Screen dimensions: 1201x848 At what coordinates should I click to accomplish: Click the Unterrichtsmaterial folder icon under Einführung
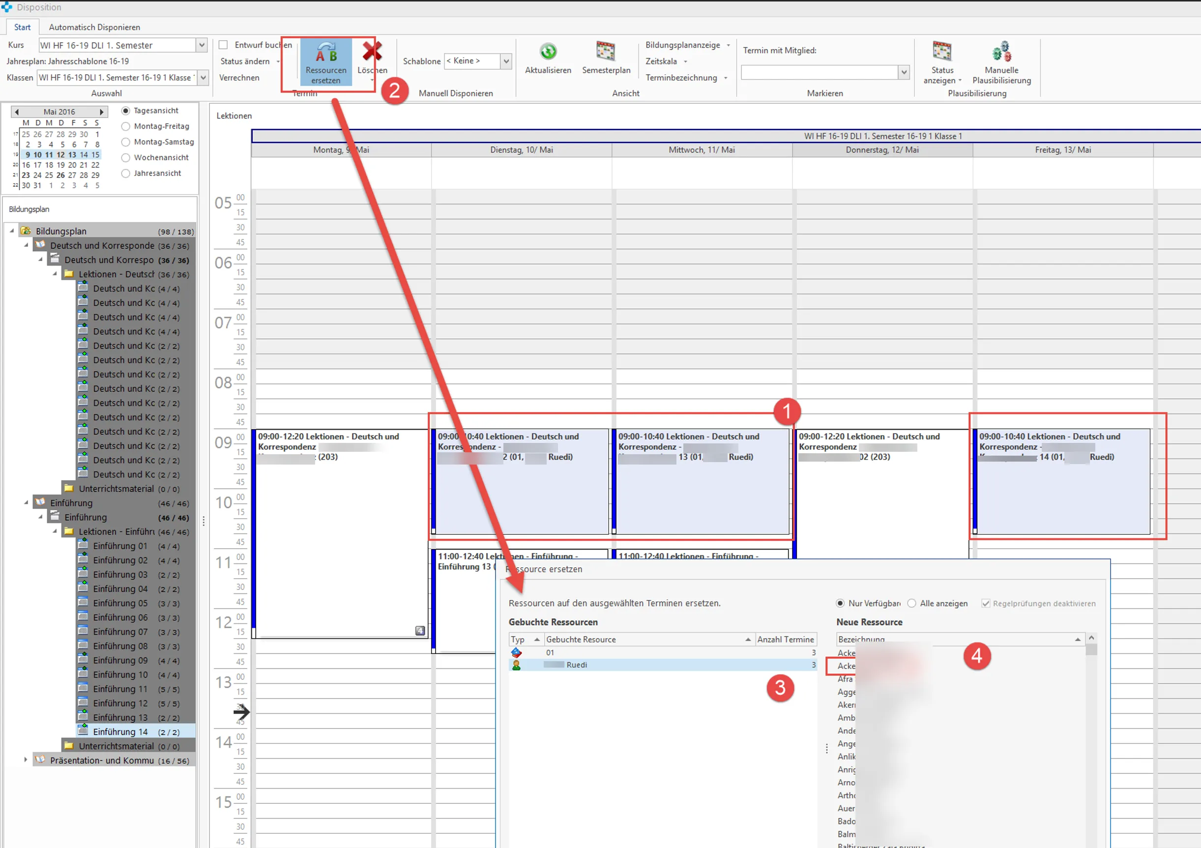pos(68,745)
